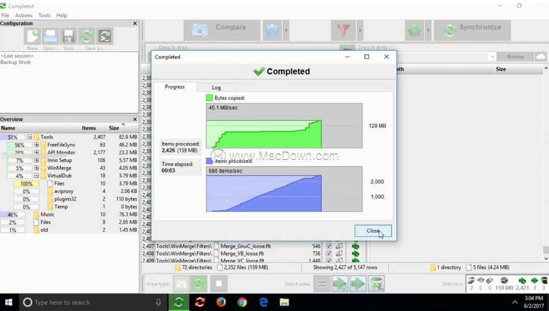Close the Configuration panel
The width and height of the screenshot is (549, 311).
135,23
